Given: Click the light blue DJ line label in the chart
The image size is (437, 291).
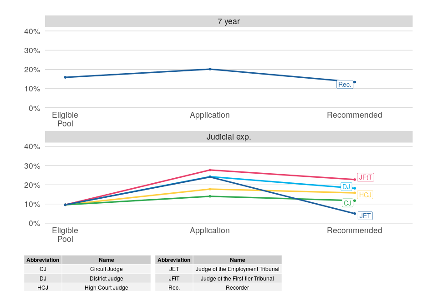Looking at the screenshot, I should click(x=346, y=187).
